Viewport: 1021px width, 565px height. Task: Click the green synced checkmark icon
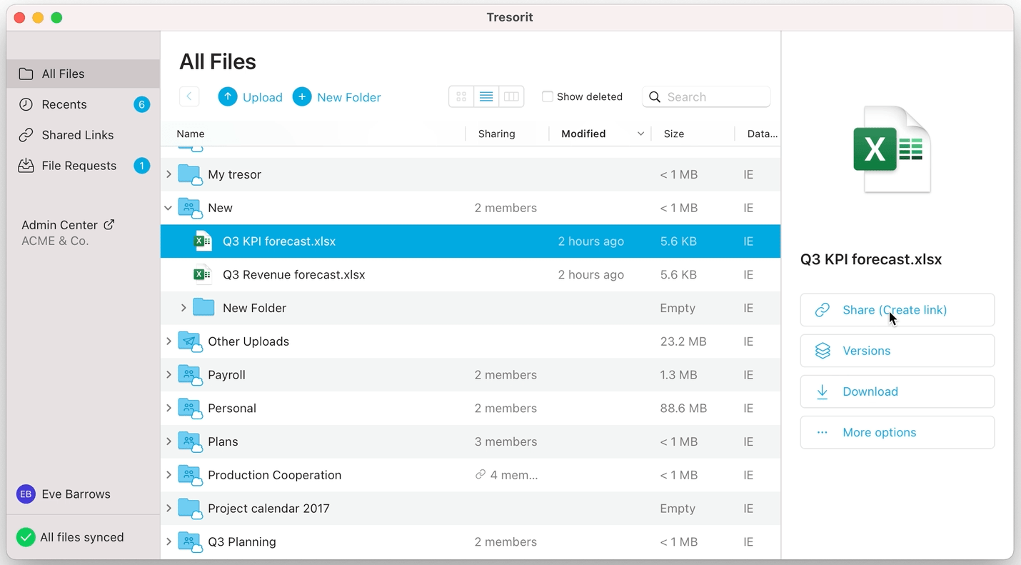point(26,537)
